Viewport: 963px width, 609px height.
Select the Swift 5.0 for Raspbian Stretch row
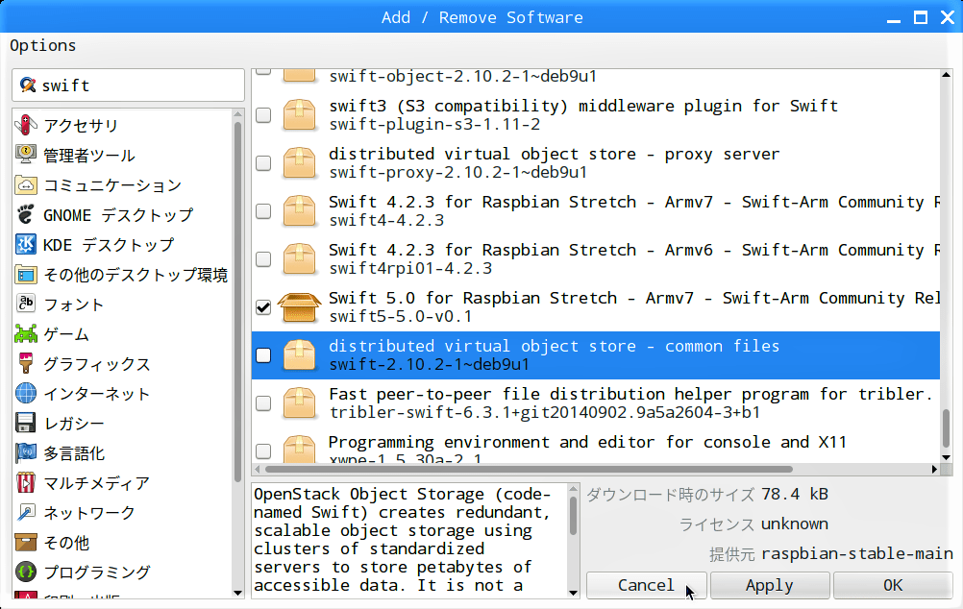click(596, 307)
